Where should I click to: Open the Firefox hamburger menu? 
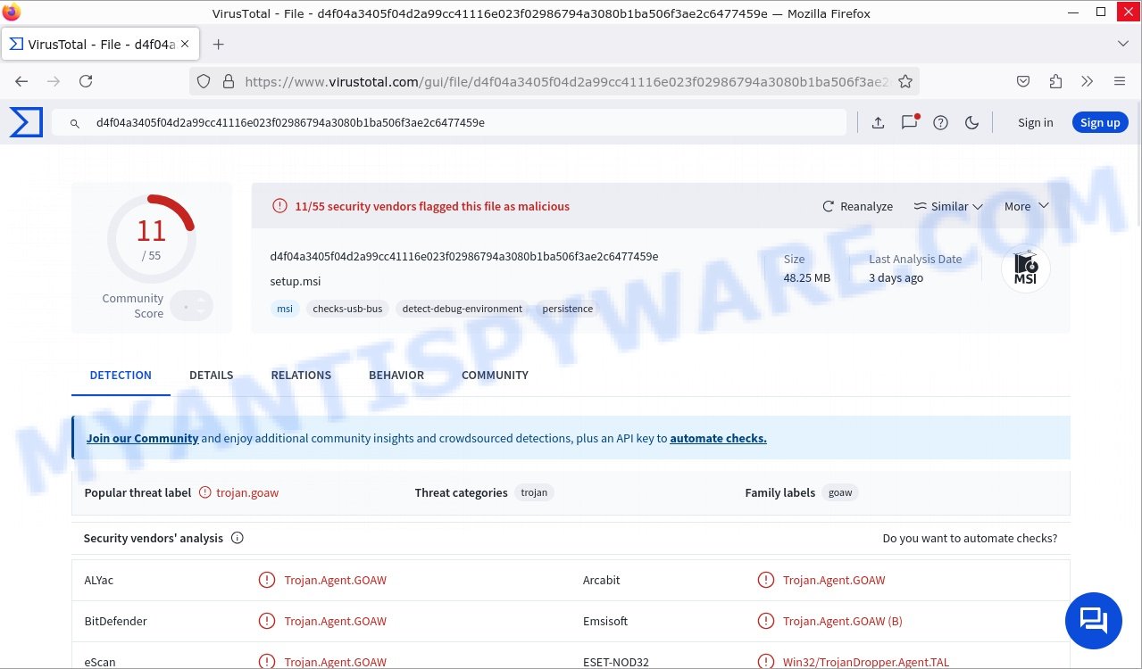click(1120, 81)
